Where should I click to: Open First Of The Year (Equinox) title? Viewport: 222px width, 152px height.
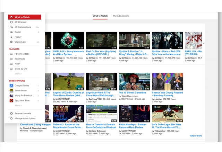click(101, 53)
